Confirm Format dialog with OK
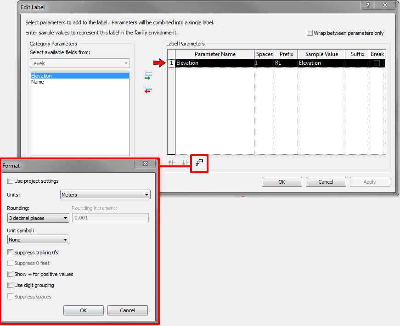Image resolution: width=400 pixels, height=326 pixels. (84, 310)
